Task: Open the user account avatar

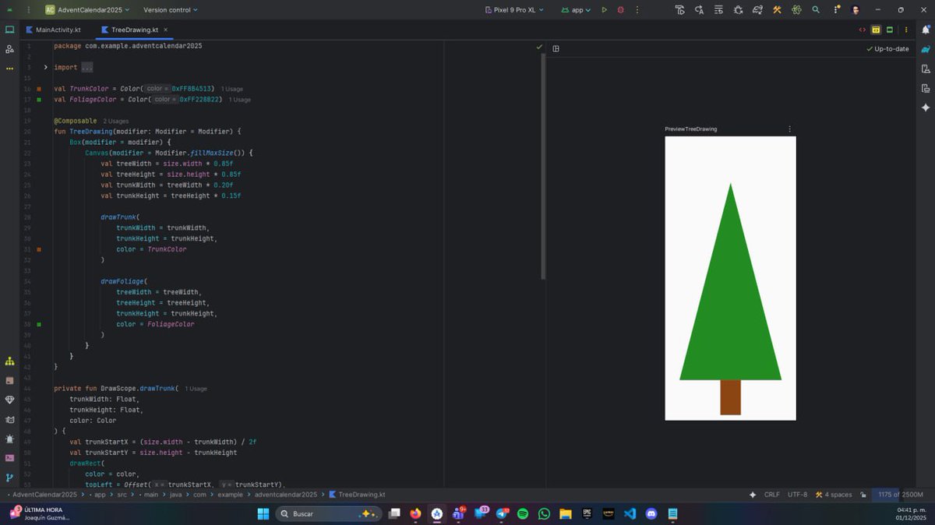Action: [x=856, y=10]
